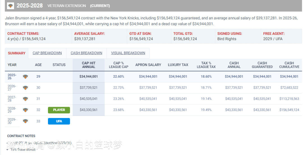This screenshot has height=155, width=303.
Task: Click the Knicks logo in 2026-27 row
Action: 25,88
